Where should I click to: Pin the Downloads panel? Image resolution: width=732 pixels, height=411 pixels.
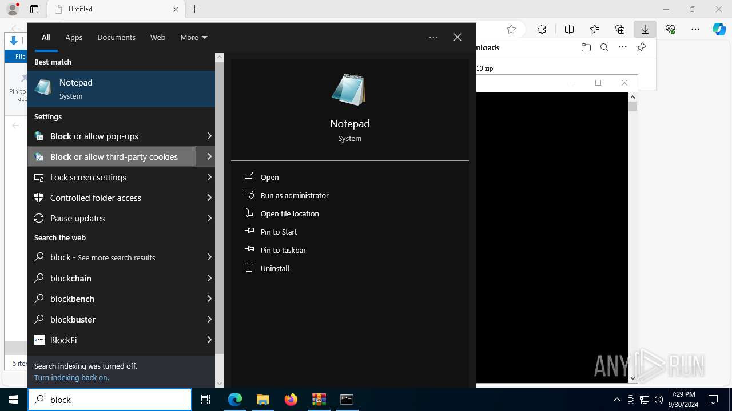641,47
